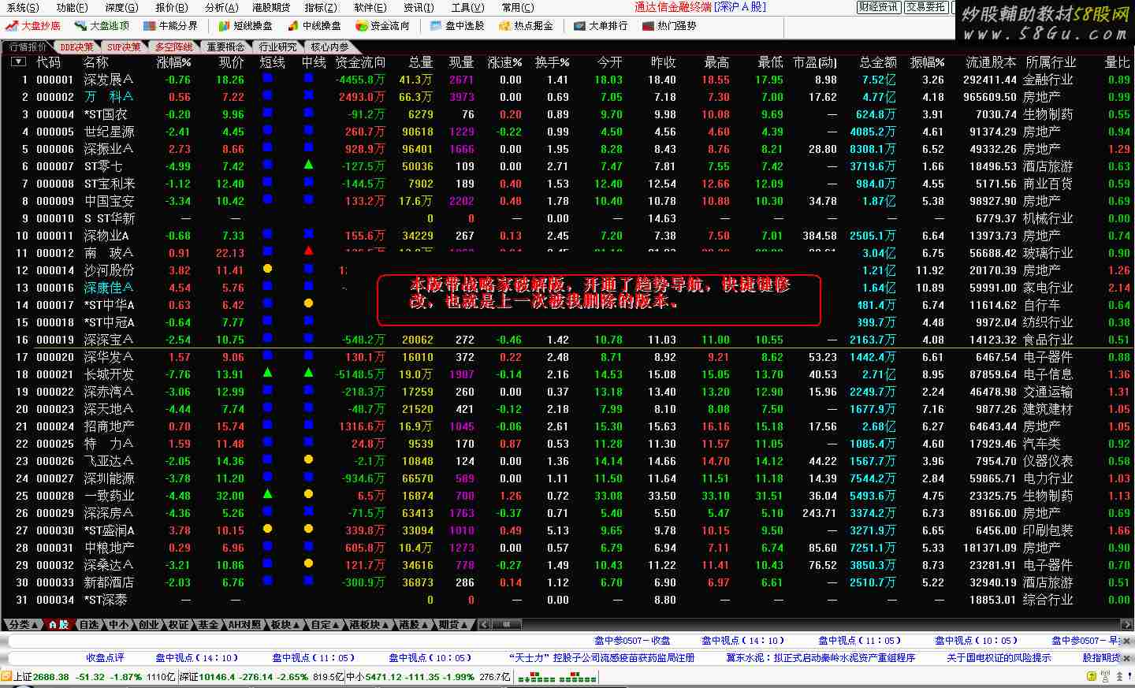Sort by 换手% column header
Screen dimensions: 1135x688
pos(552,61)
